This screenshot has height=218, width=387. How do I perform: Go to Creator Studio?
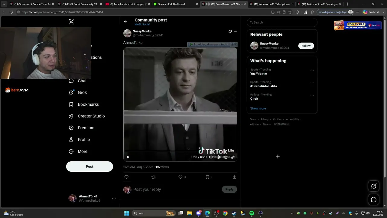(x=87, y=116)
